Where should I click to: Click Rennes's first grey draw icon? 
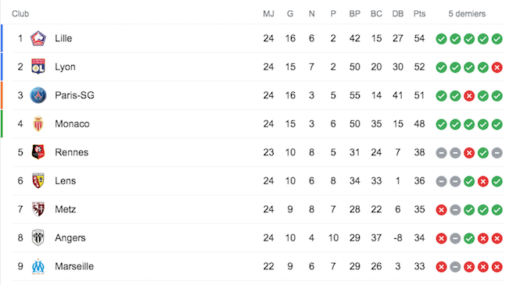441,153
